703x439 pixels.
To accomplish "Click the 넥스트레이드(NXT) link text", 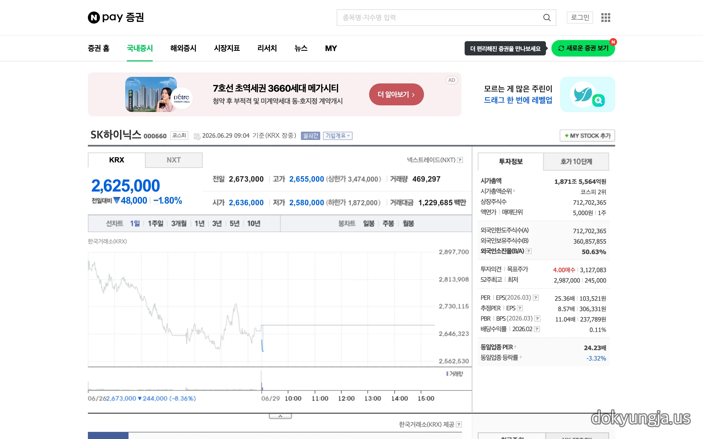I will click(431, 160).
